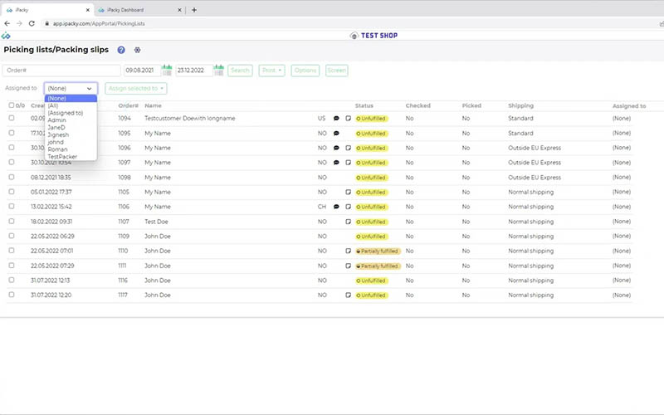
Task: Click Outside EU Express on order 1096
Action: tap(535, 149)
